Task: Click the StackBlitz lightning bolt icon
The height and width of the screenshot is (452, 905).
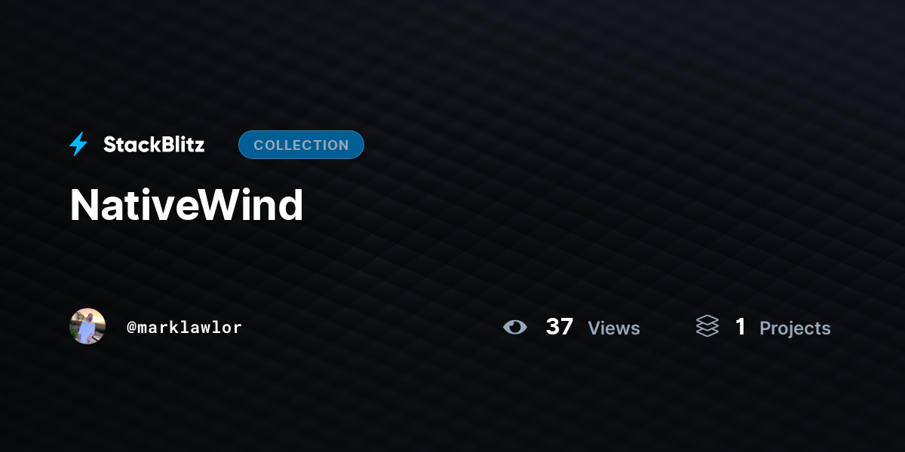Action: click(x=78, y=145)
